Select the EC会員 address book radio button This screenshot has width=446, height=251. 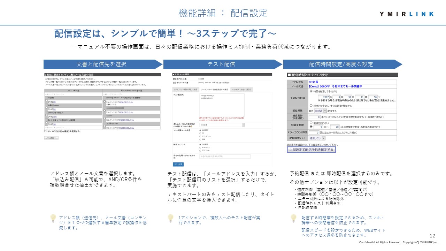[46, 100]
